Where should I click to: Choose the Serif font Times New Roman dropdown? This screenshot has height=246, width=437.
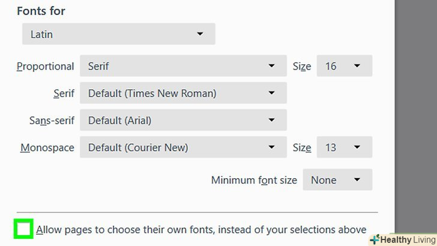183,93
